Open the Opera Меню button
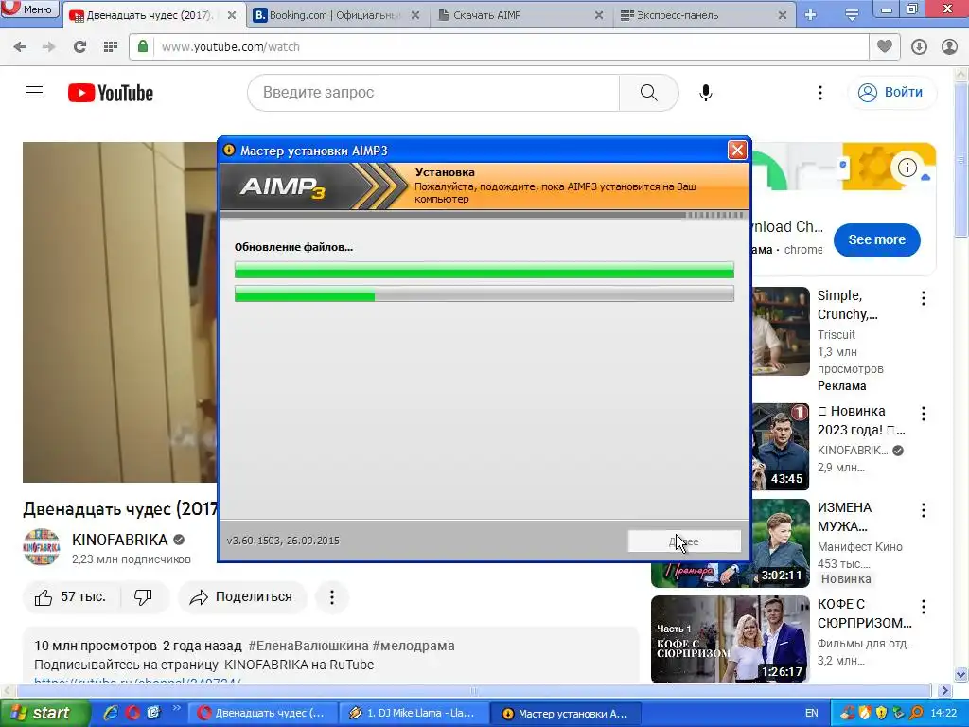 point(29,9)
